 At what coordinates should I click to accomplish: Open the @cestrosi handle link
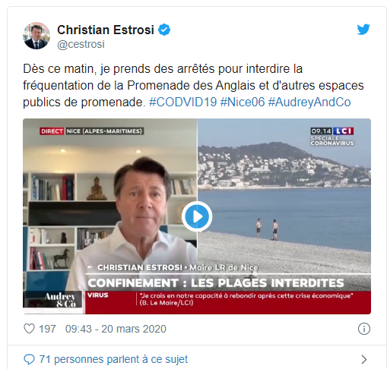point(81,44)
